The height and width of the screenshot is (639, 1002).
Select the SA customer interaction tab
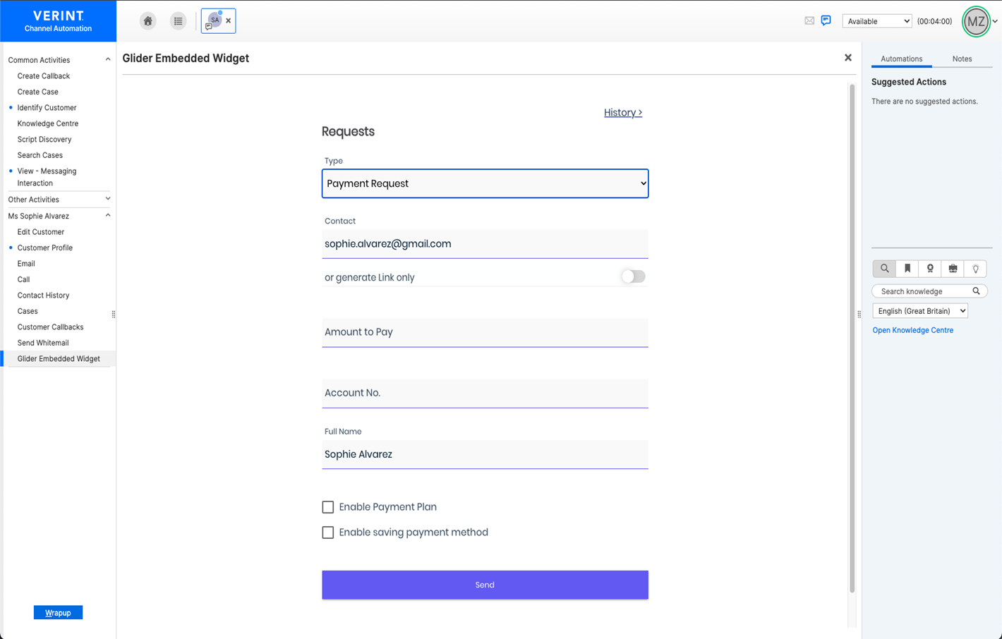coord(214,21)
